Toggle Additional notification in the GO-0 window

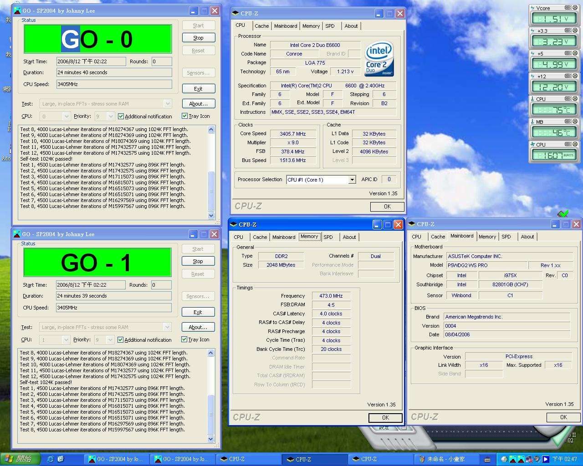tap(121, 116)
